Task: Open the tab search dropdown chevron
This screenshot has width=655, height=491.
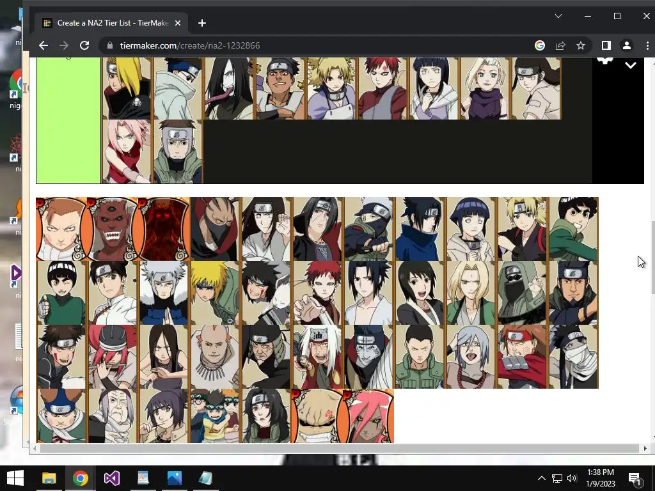Action: pyautogui.click(x=558, y=16)
